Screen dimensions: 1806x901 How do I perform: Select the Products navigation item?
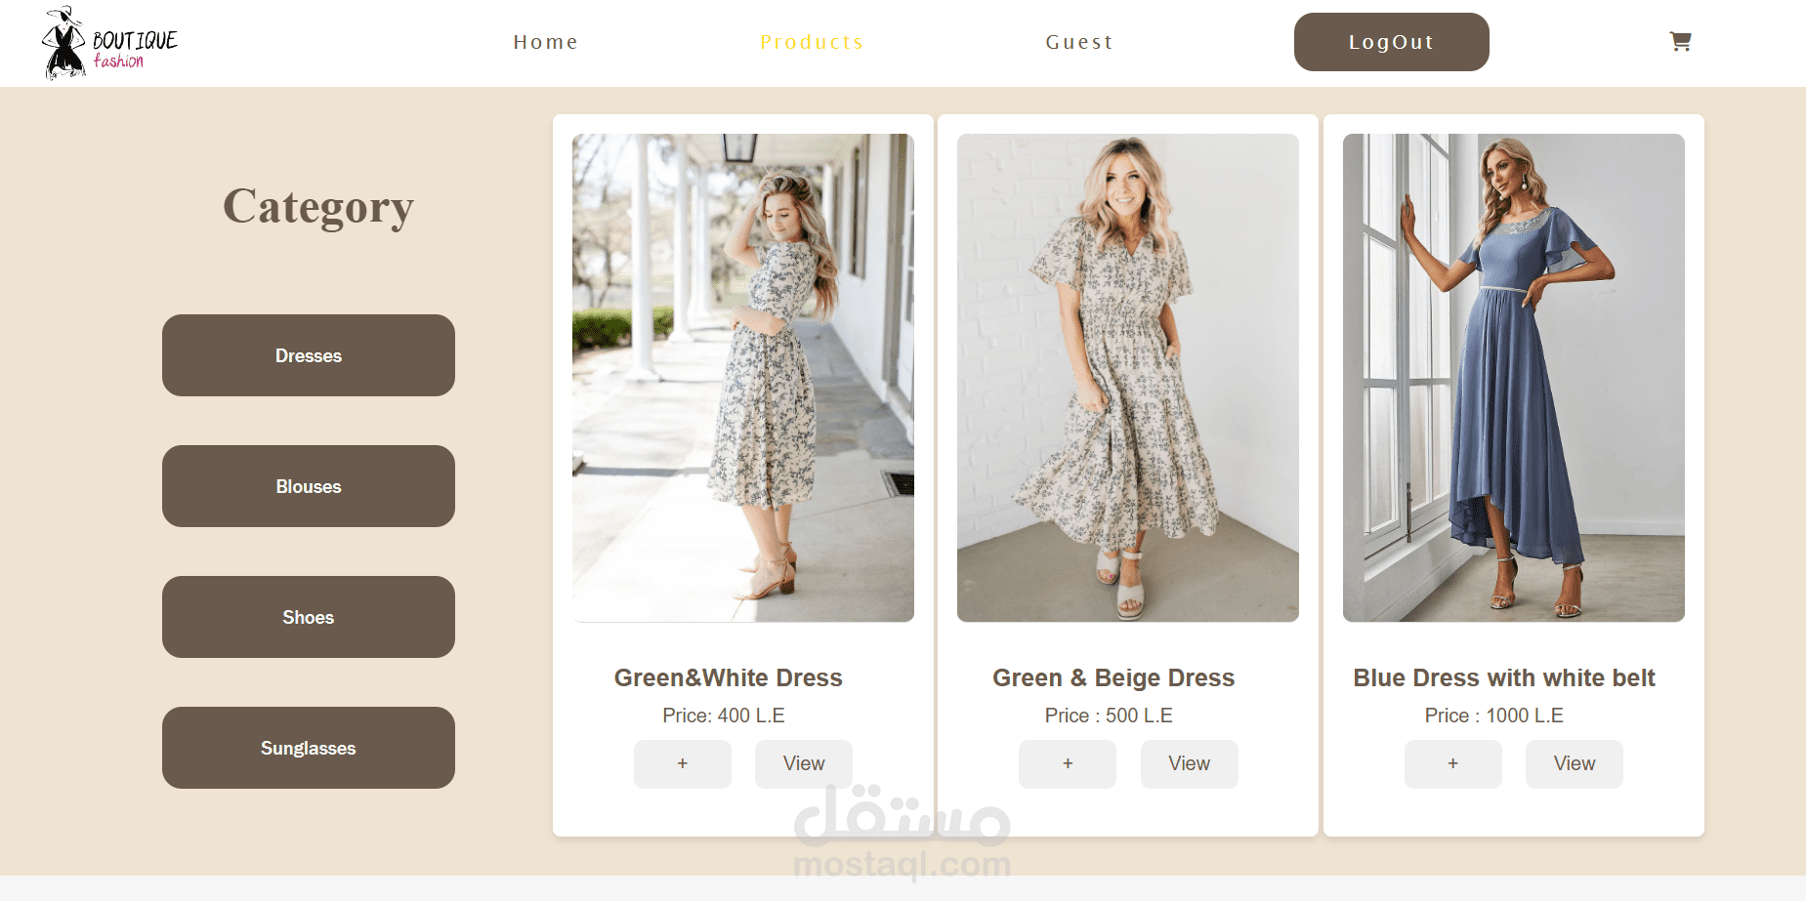[811, 42]
